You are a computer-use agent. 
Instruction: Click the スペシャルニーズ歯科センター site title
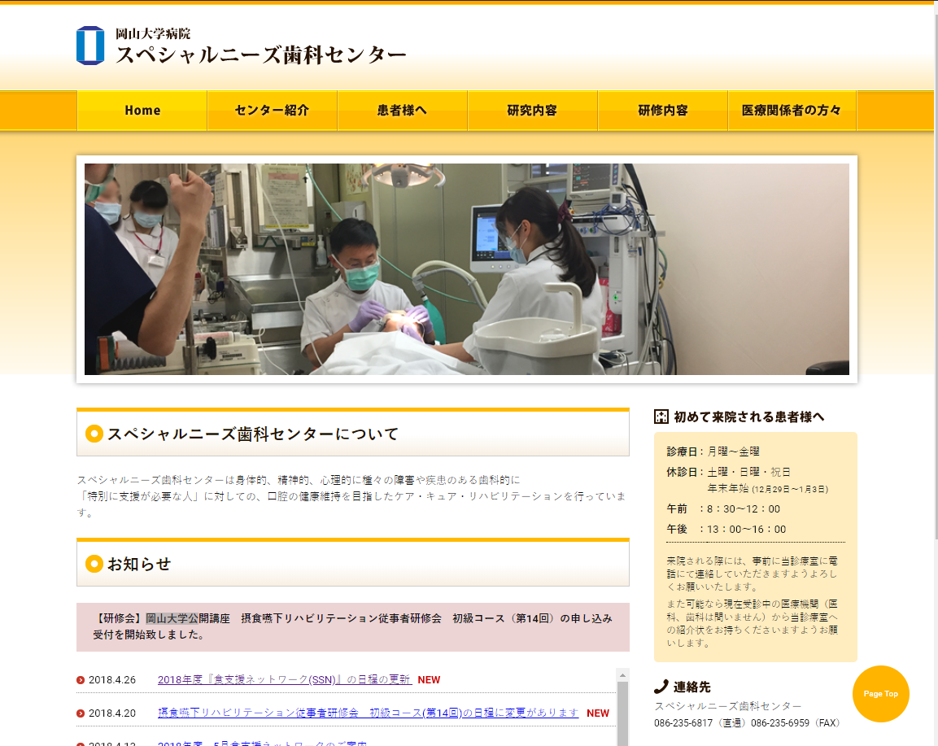click(x=261, y=55)
